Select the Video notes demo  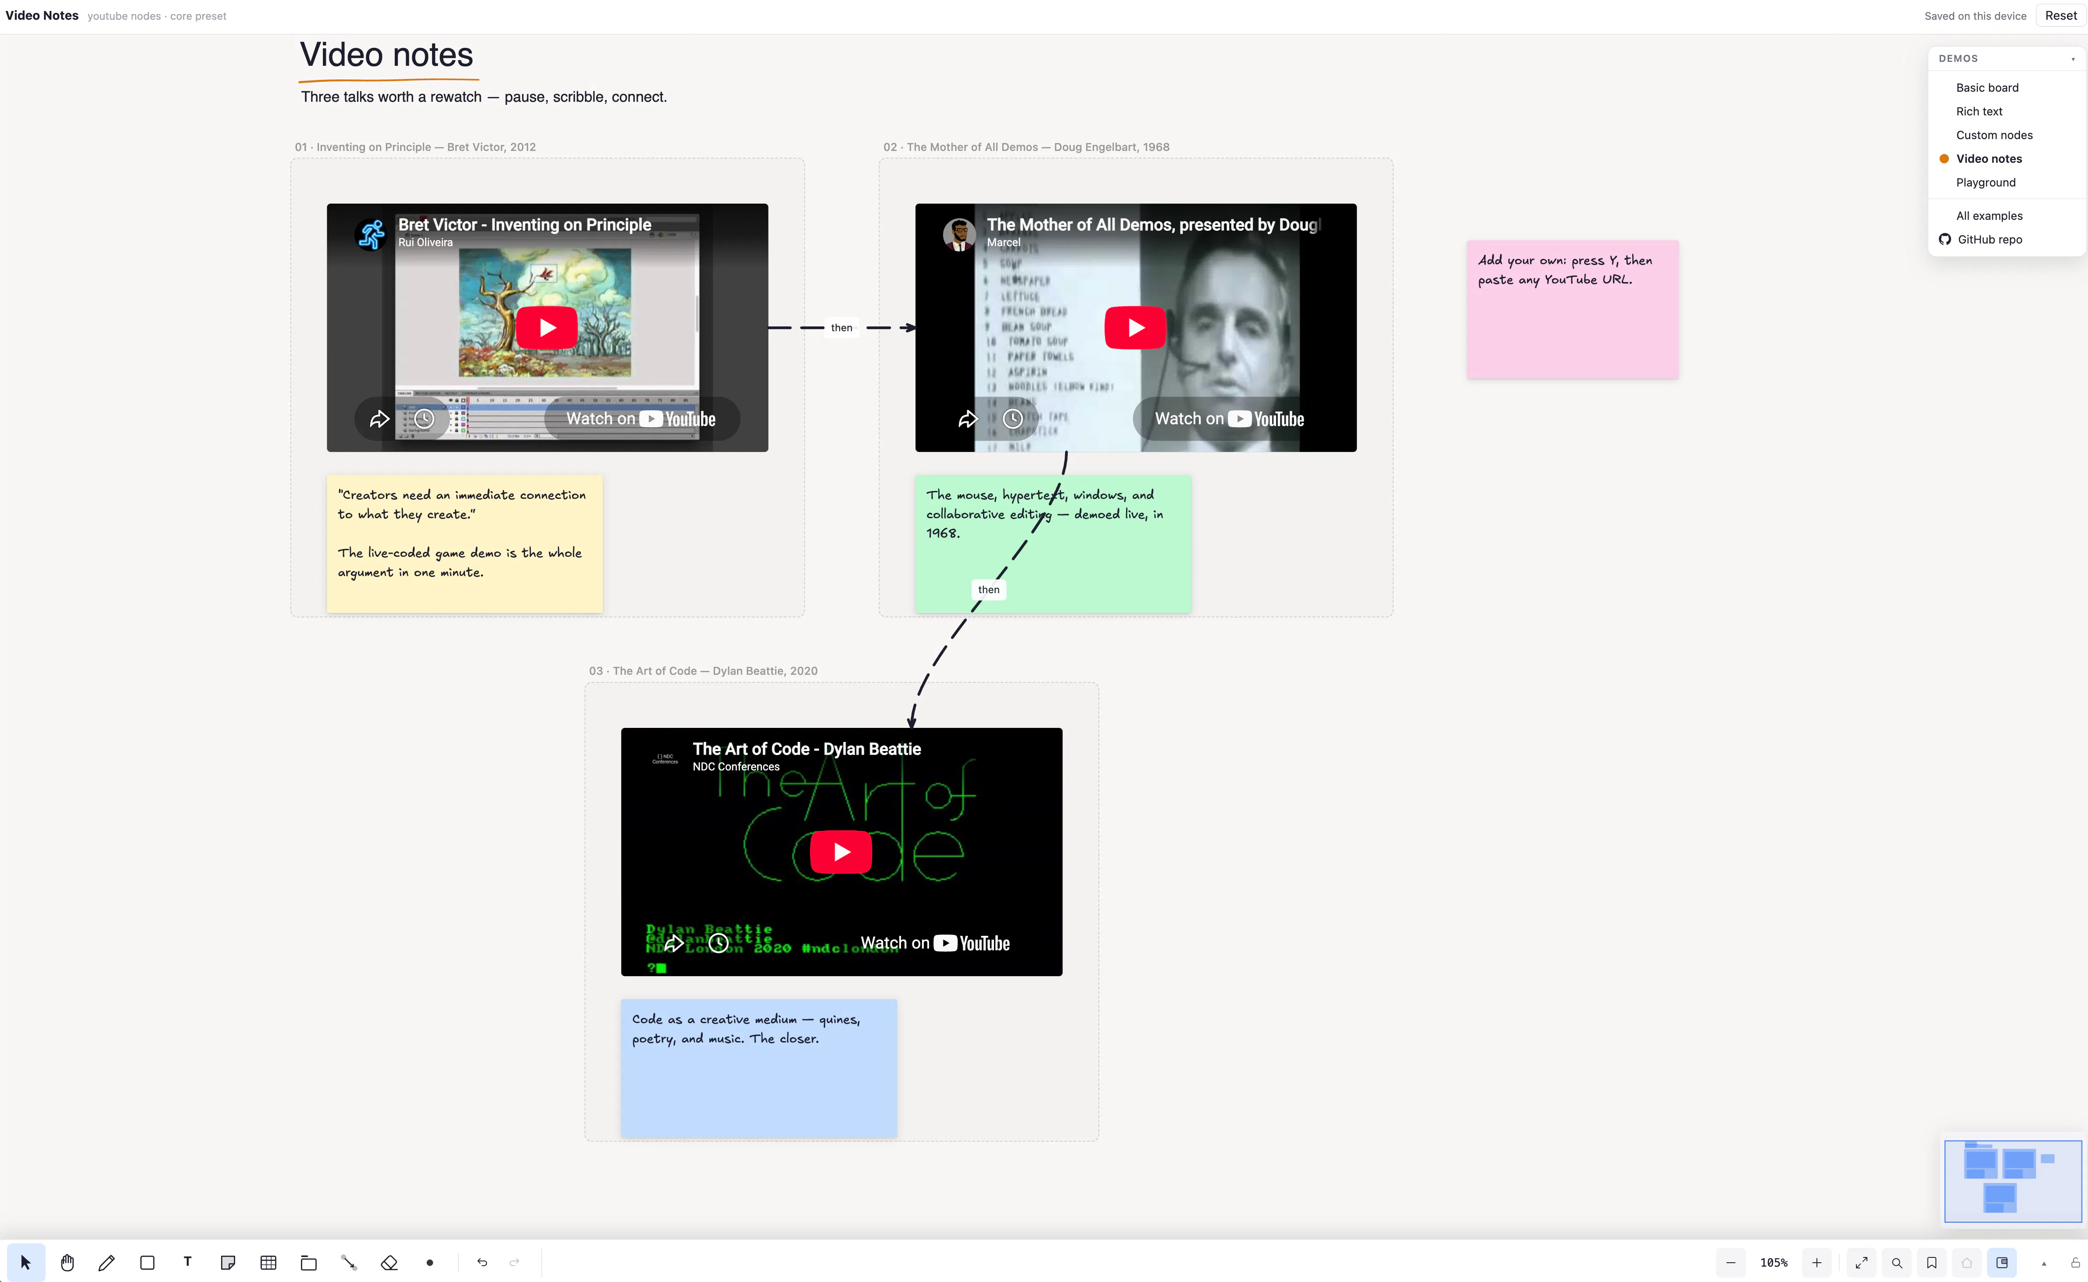[x=1989, y=158]
